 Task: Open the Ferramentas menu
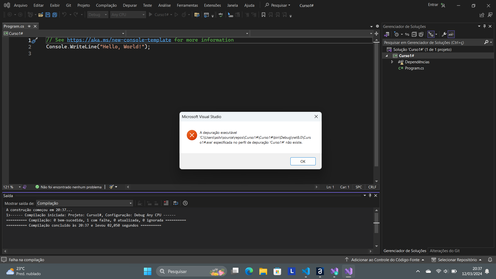pos(187,5)
